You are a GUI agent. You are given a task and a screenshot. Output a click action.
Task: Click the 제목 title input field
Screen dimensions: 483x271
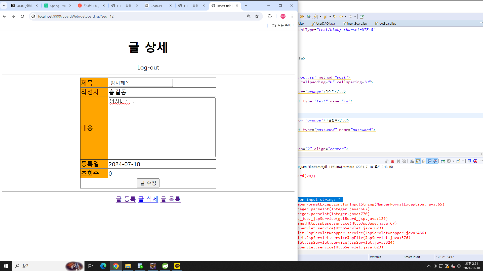pos(140,83)
